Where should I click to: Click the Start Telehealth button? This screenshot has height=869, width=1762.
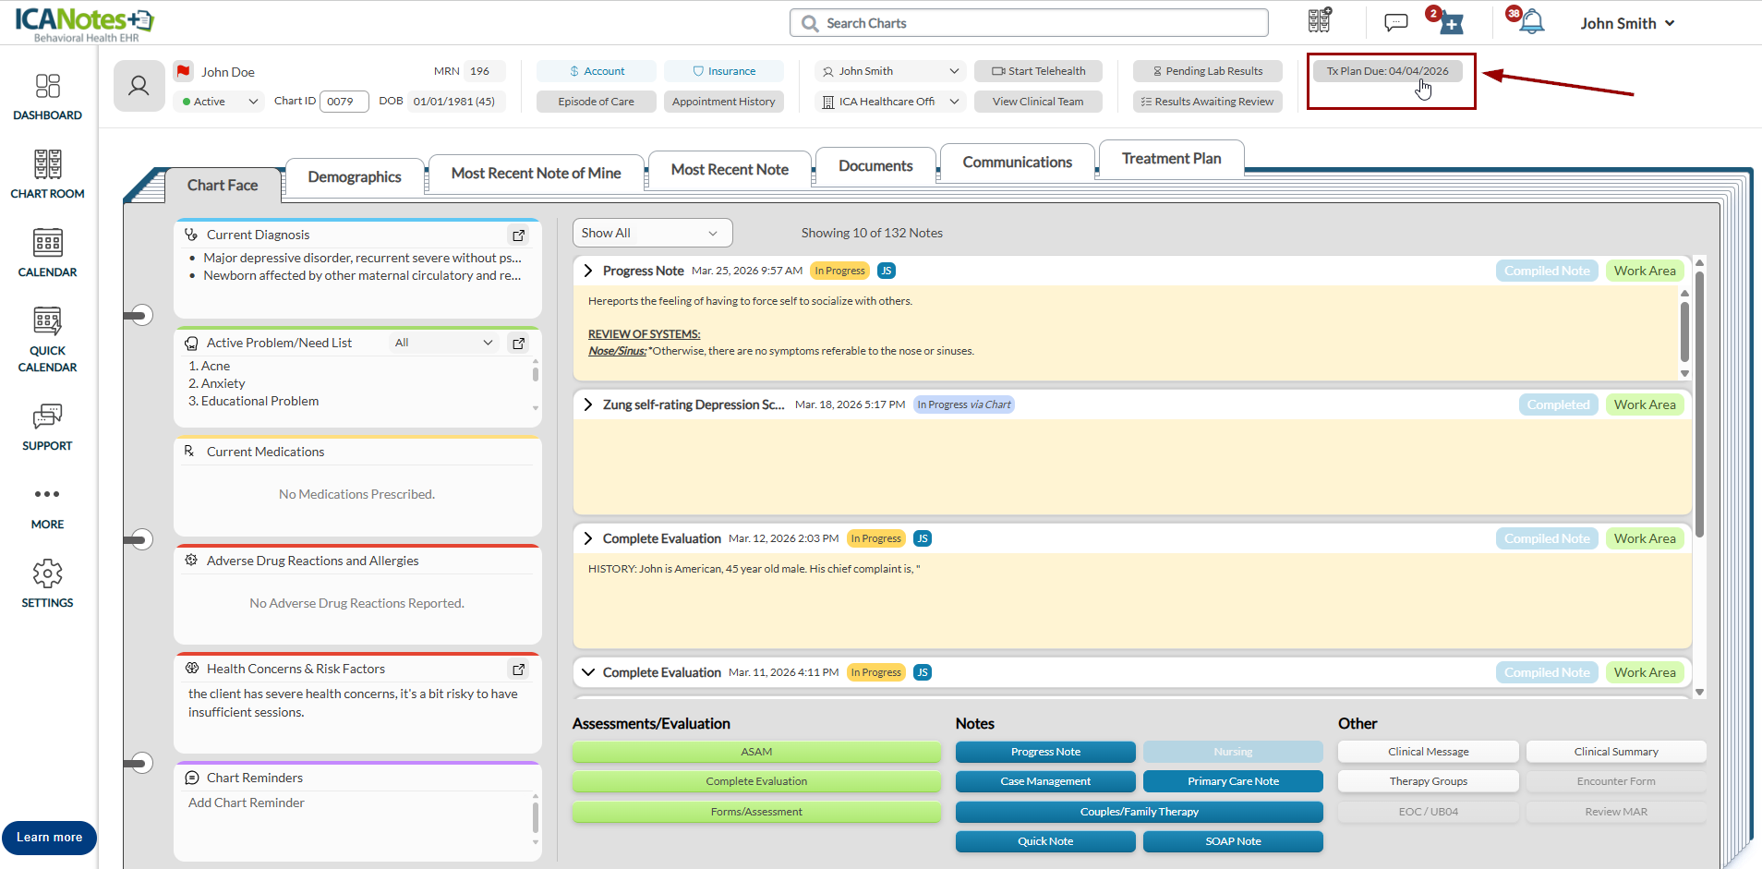(1038, 71)
